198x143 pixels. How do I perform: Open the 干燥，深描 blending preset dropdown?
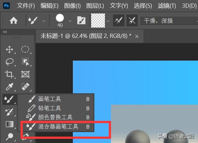(x=168, y=21)
